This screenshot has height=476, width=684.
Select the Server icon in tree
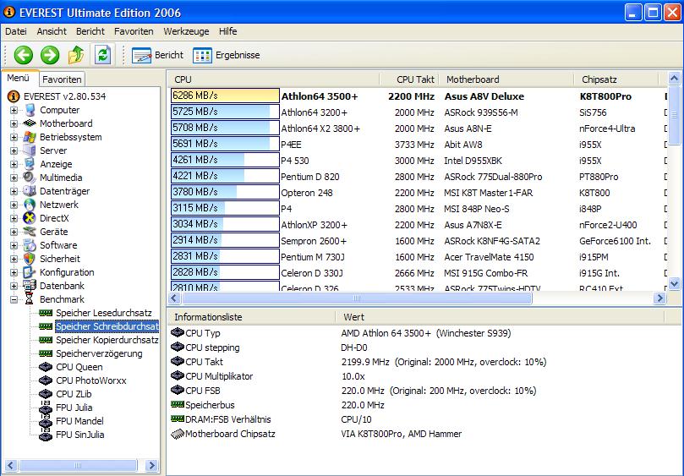coord(30,150)
